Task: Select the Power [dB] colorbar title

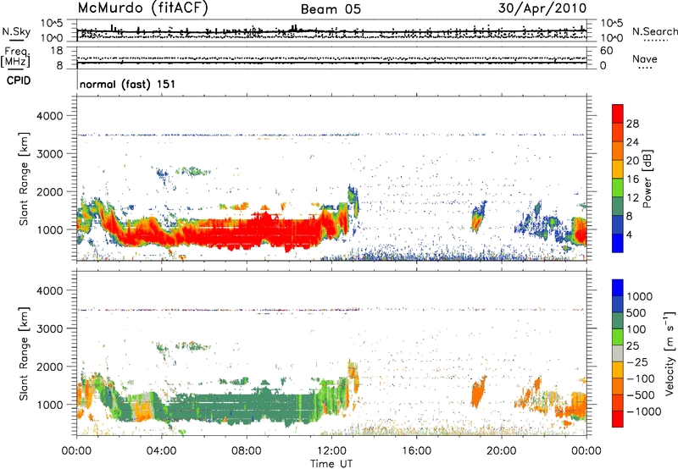Action: point(647,179)
